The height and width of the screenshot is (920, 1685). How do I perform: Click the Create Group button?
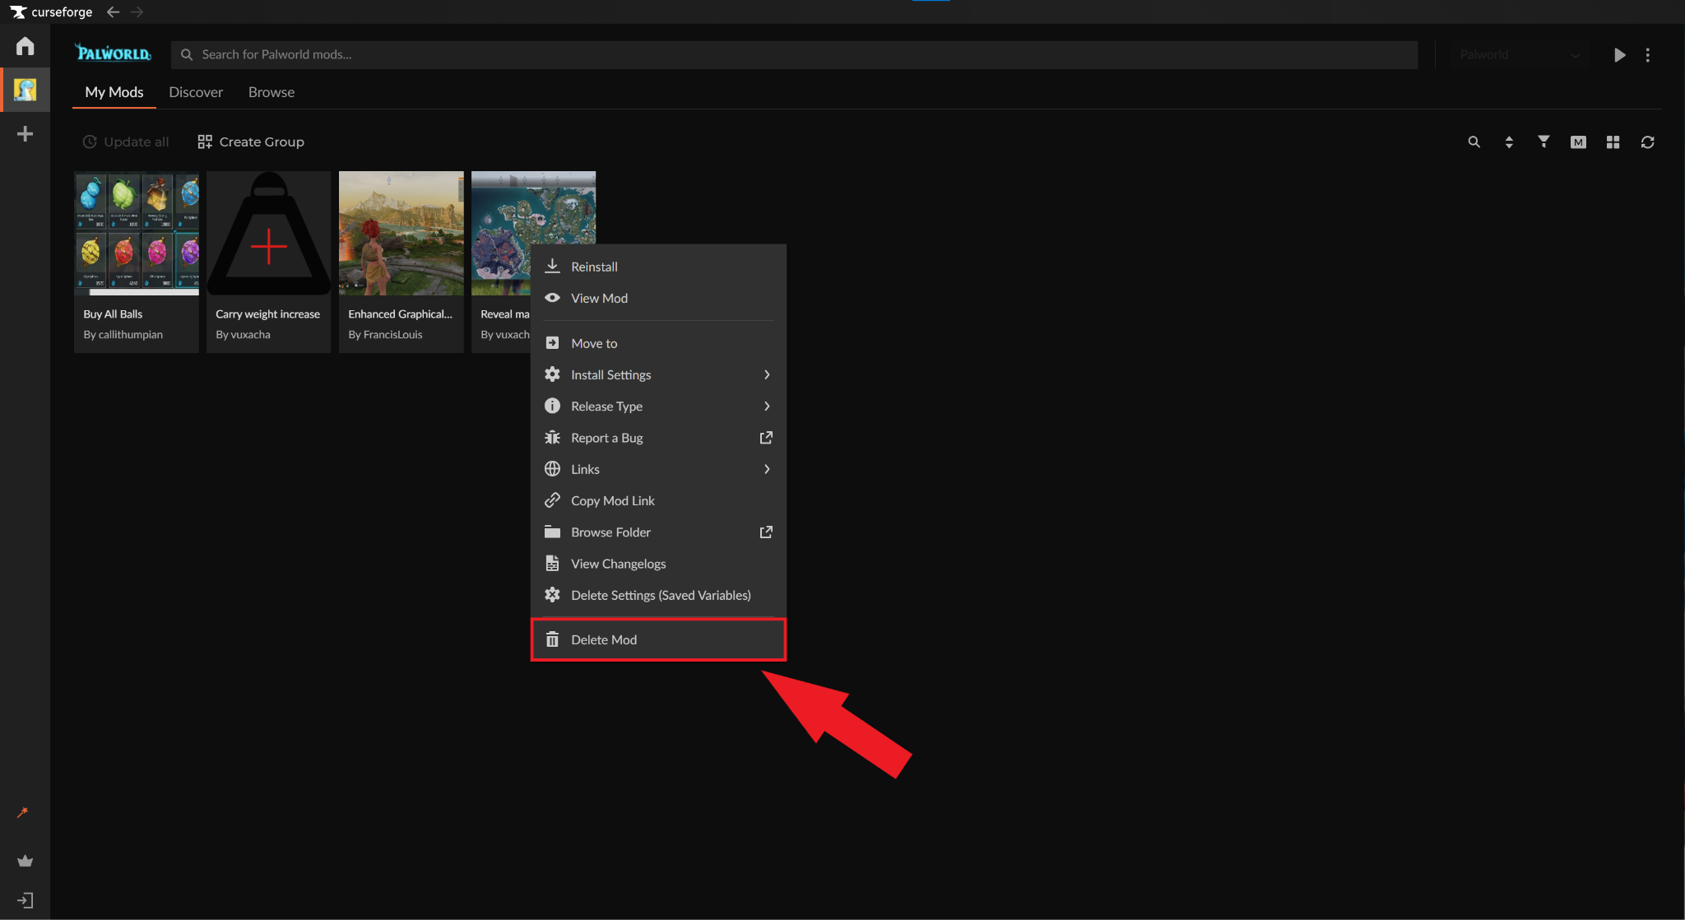pyautogui.click(x=251, y=142)
